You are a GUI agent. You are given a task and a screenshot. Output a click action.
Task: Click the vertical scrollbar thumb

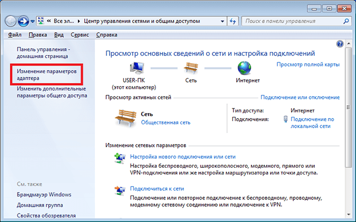[349, 107]
